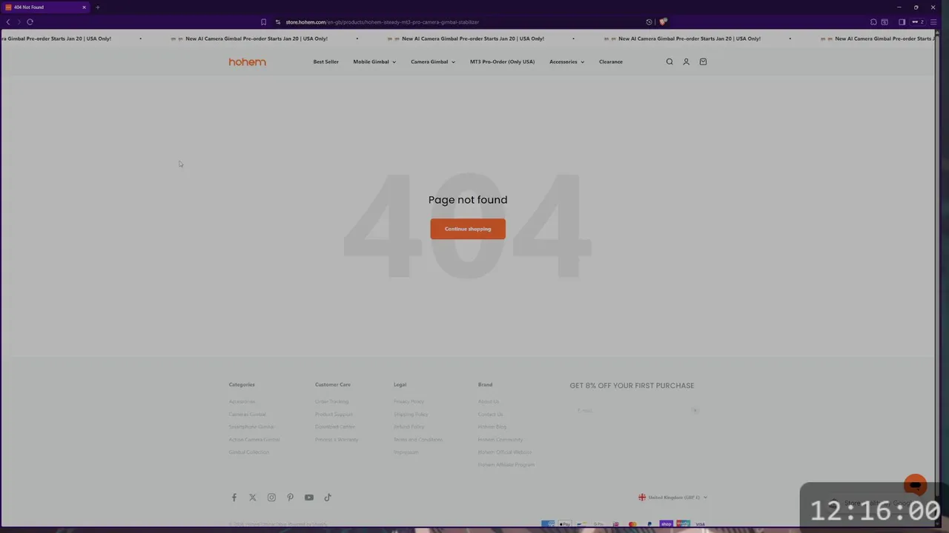Open Impressum link

coord(406,452)
